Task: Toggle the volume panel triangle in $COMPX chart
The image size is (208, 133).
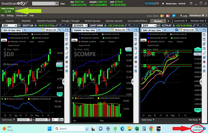Action: coord(73,98)
